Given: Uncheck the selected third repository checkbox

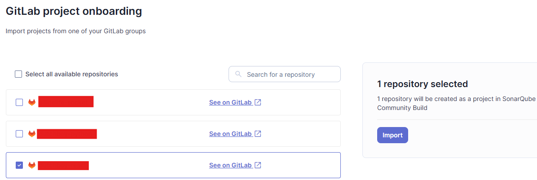Looking at the screenshot, I should click(19, 165).
